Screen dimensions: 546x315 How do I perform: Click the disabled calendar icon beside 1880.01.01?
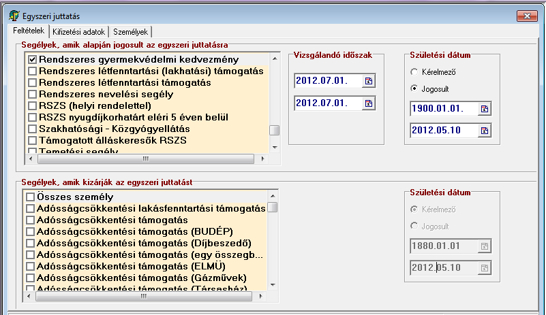point(485,246)
